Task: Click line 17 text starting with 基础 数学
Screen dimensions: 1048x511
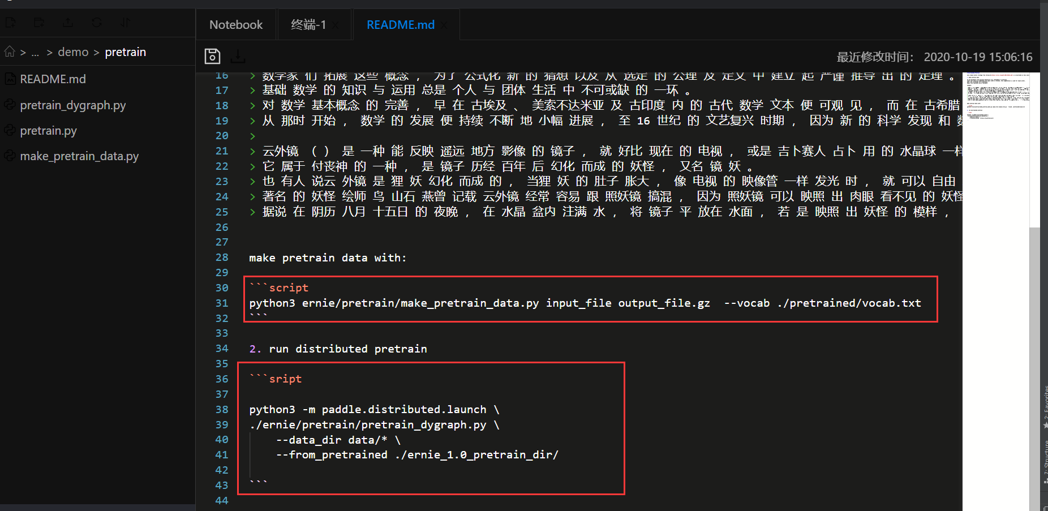Action: tap(471, 91)
